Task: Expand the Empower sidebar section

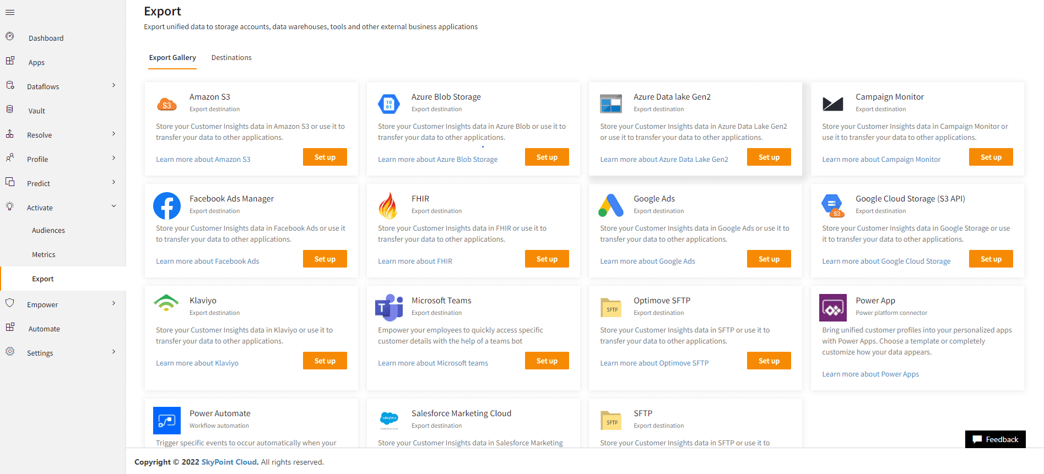Action: click(x=113, y=303)
